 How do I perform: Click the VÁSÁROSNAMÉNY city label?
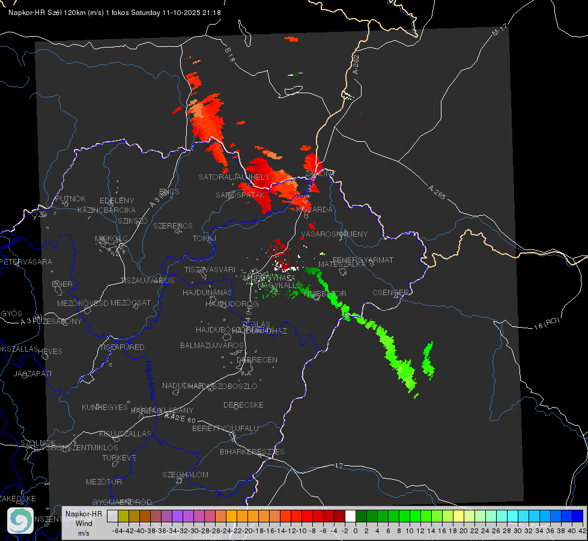click(x=334, y=234)
